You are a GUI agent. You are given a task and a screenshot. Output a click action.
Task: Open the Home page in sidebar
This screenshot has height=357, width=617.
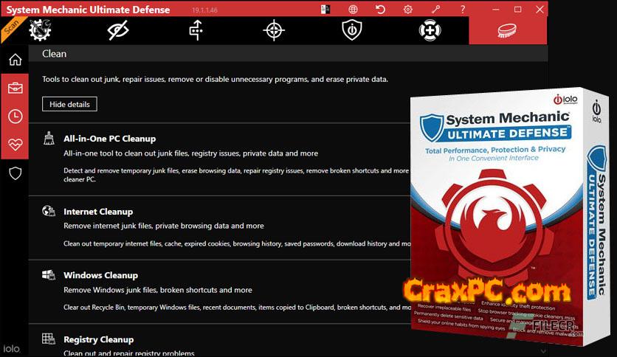point(15,60)
